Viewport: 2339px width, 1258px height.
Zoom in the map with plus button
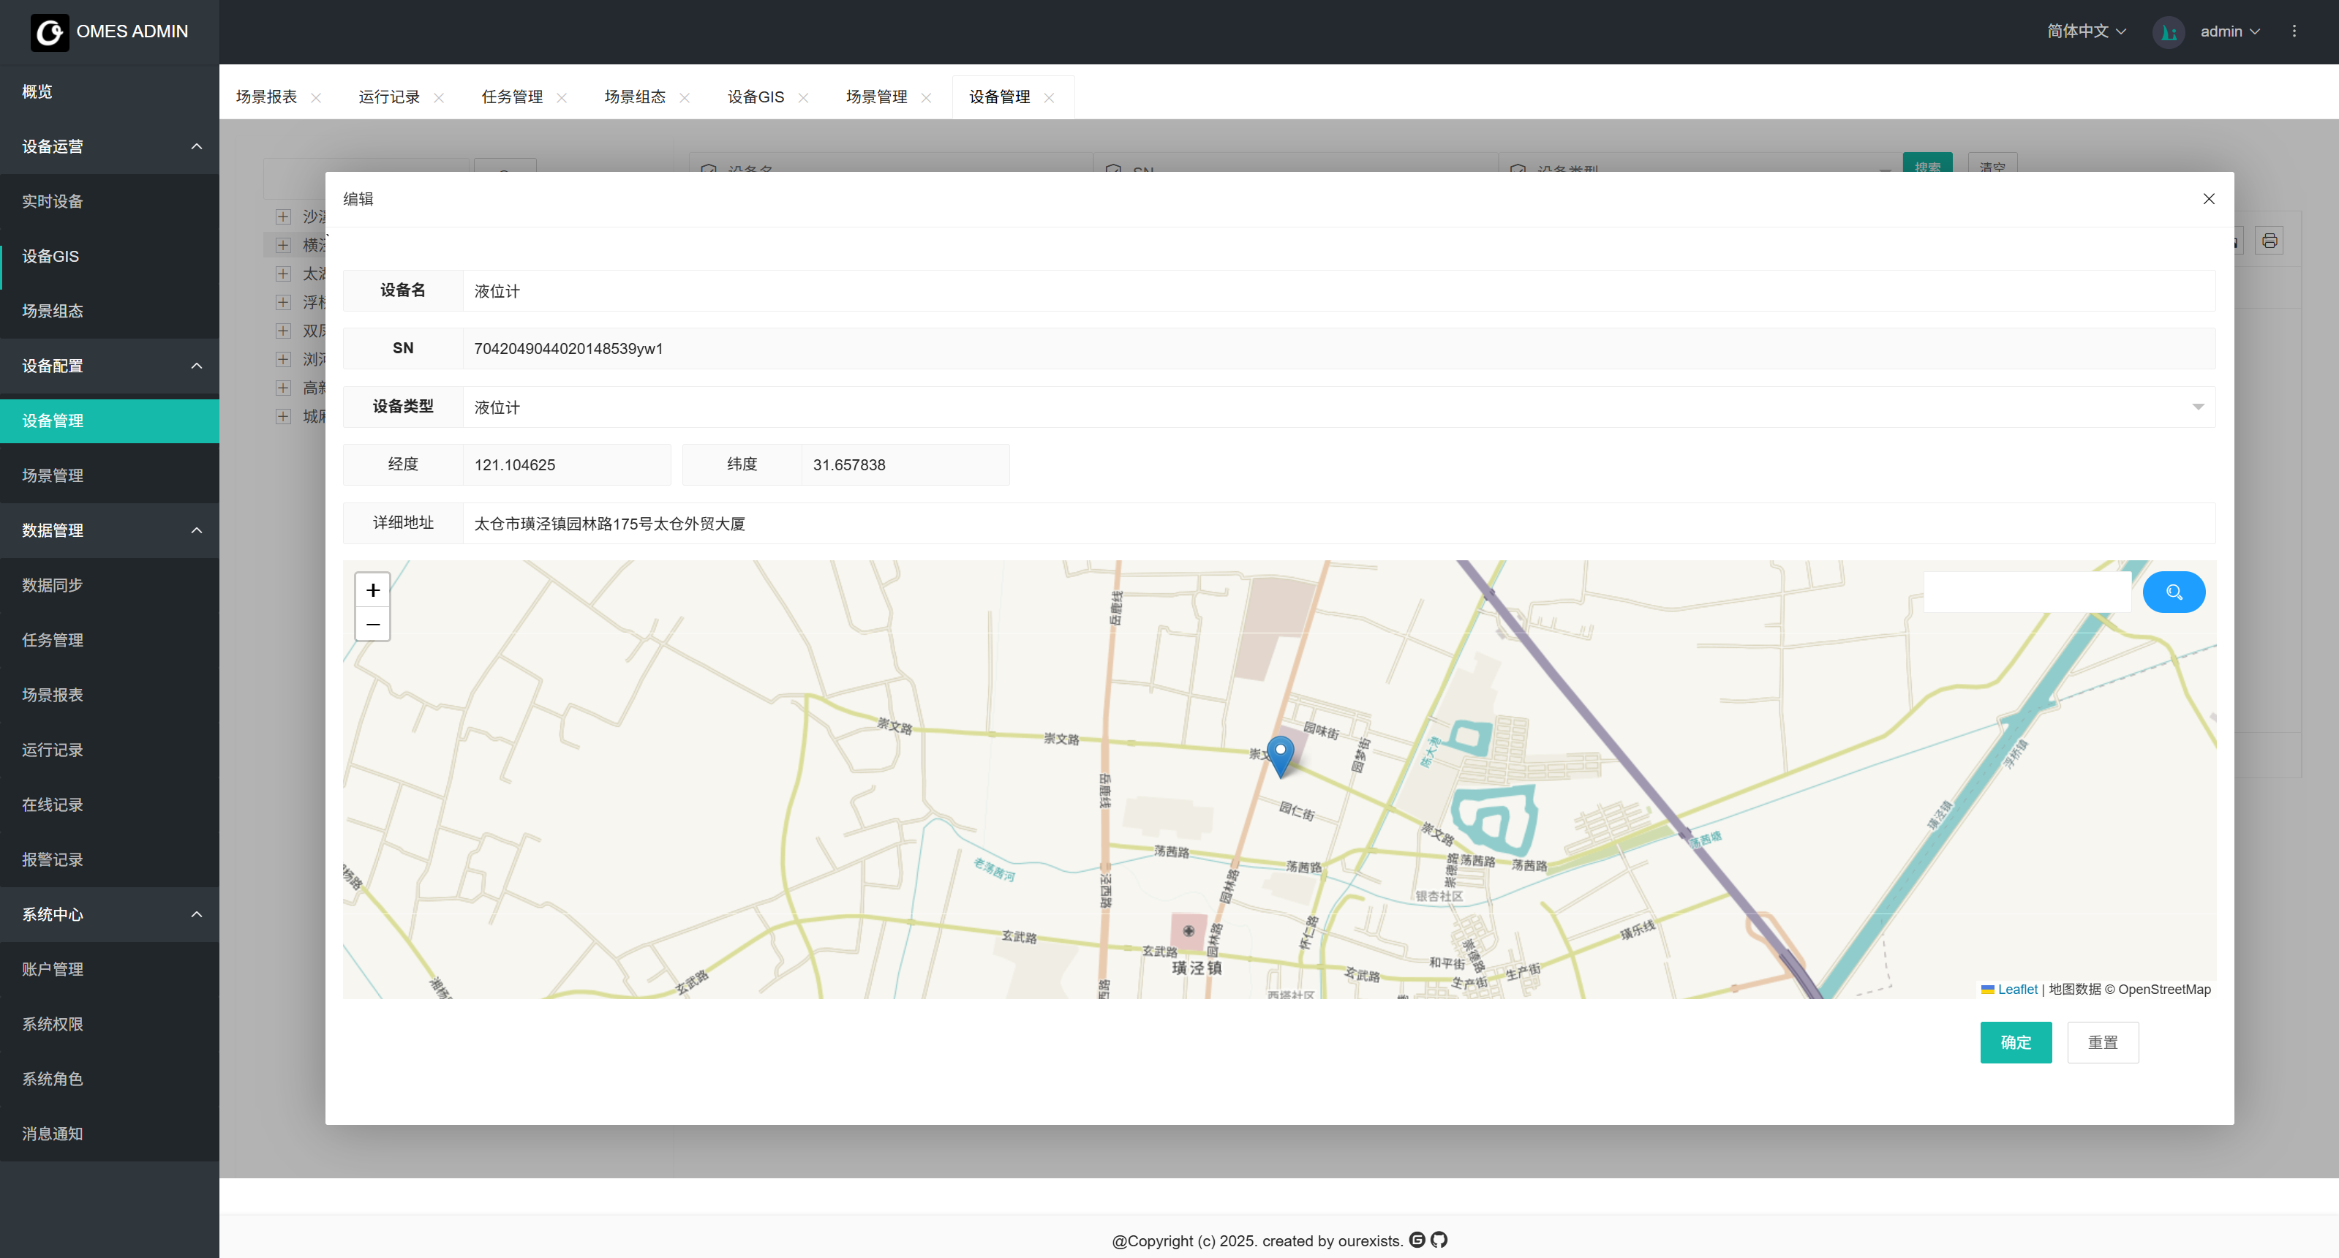click(372, 590)
